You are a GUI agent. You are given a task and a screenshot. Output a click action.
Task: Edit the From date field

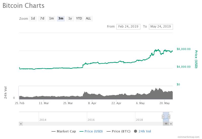pyautogui.click(x=128, y=27)
